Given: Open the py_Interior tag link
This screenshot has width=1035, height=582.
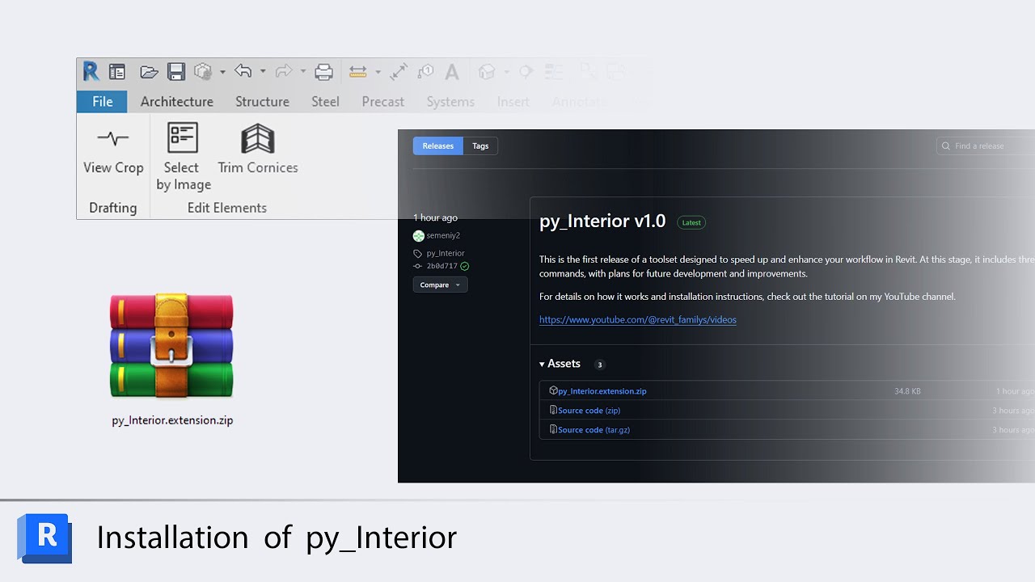Looking at the screenshot, I should pyautogui.click(x=445, y=253).
